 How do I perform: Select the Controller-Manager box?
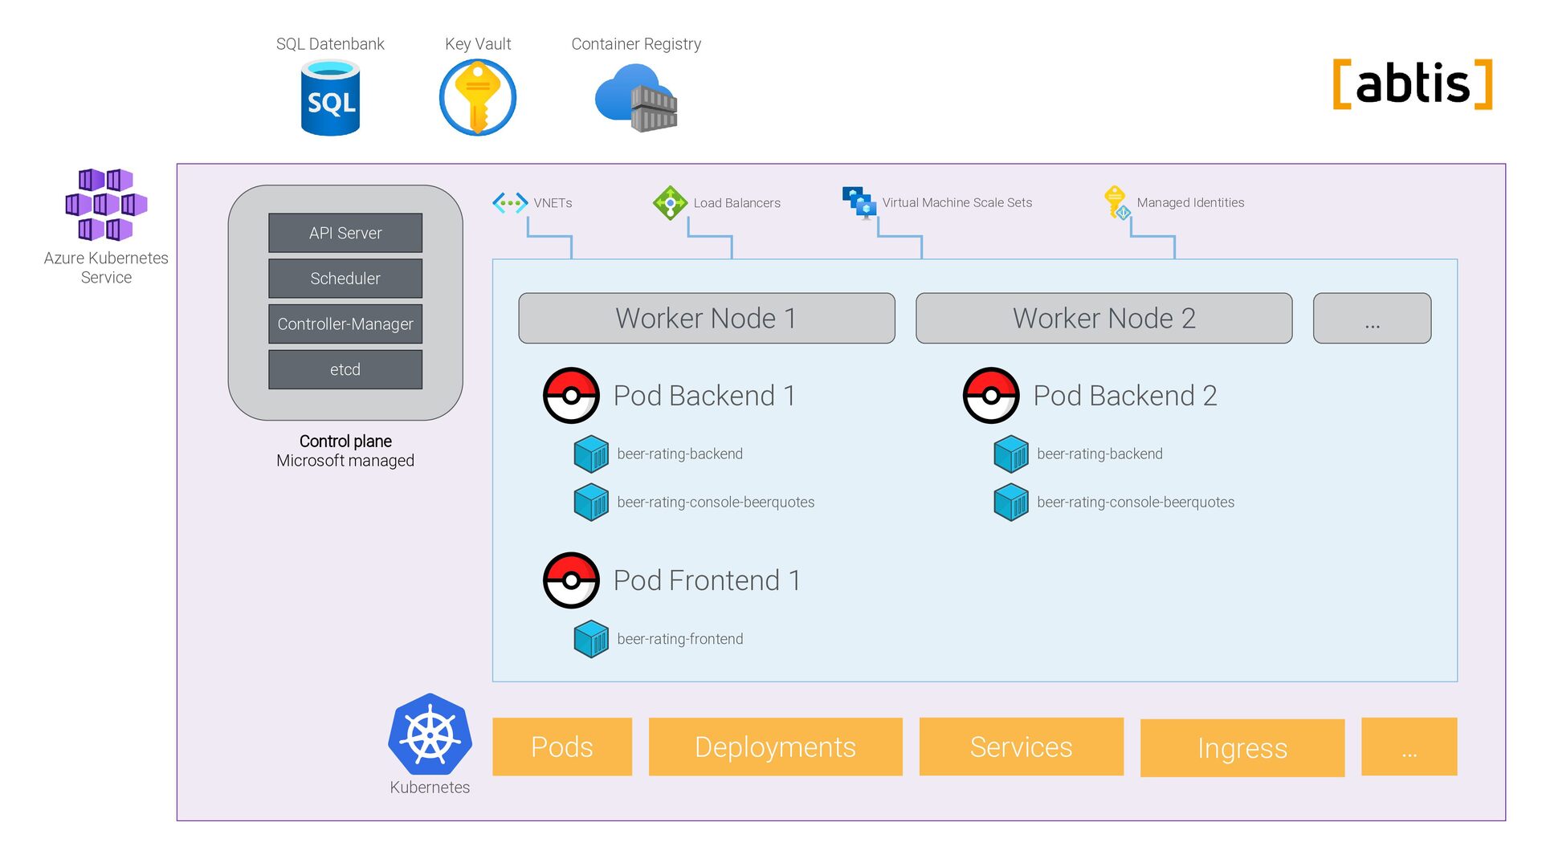pyautogui.click(x=345, y=324)
